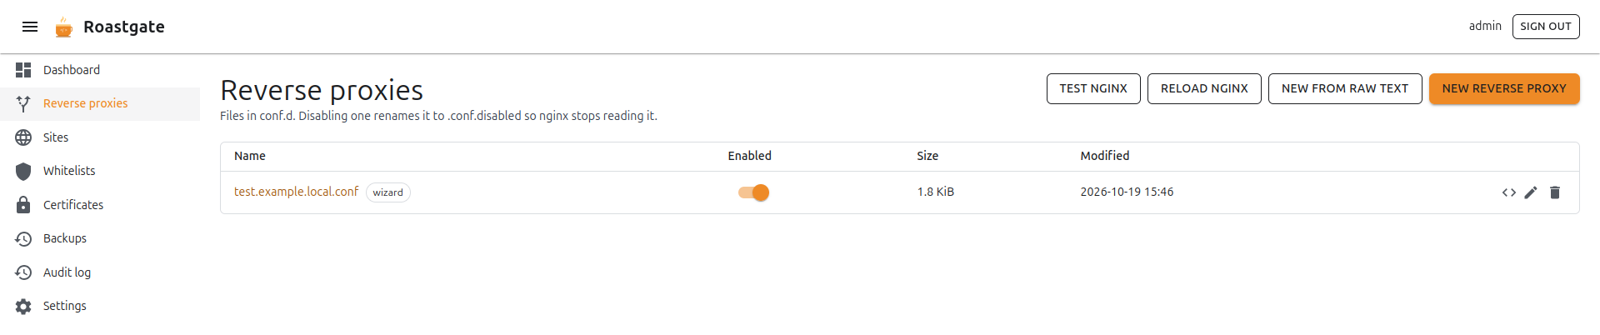This screenshot has width=1600, height=335.
Task: Click the Certificates padlock icon
Action: pos(23,205)
